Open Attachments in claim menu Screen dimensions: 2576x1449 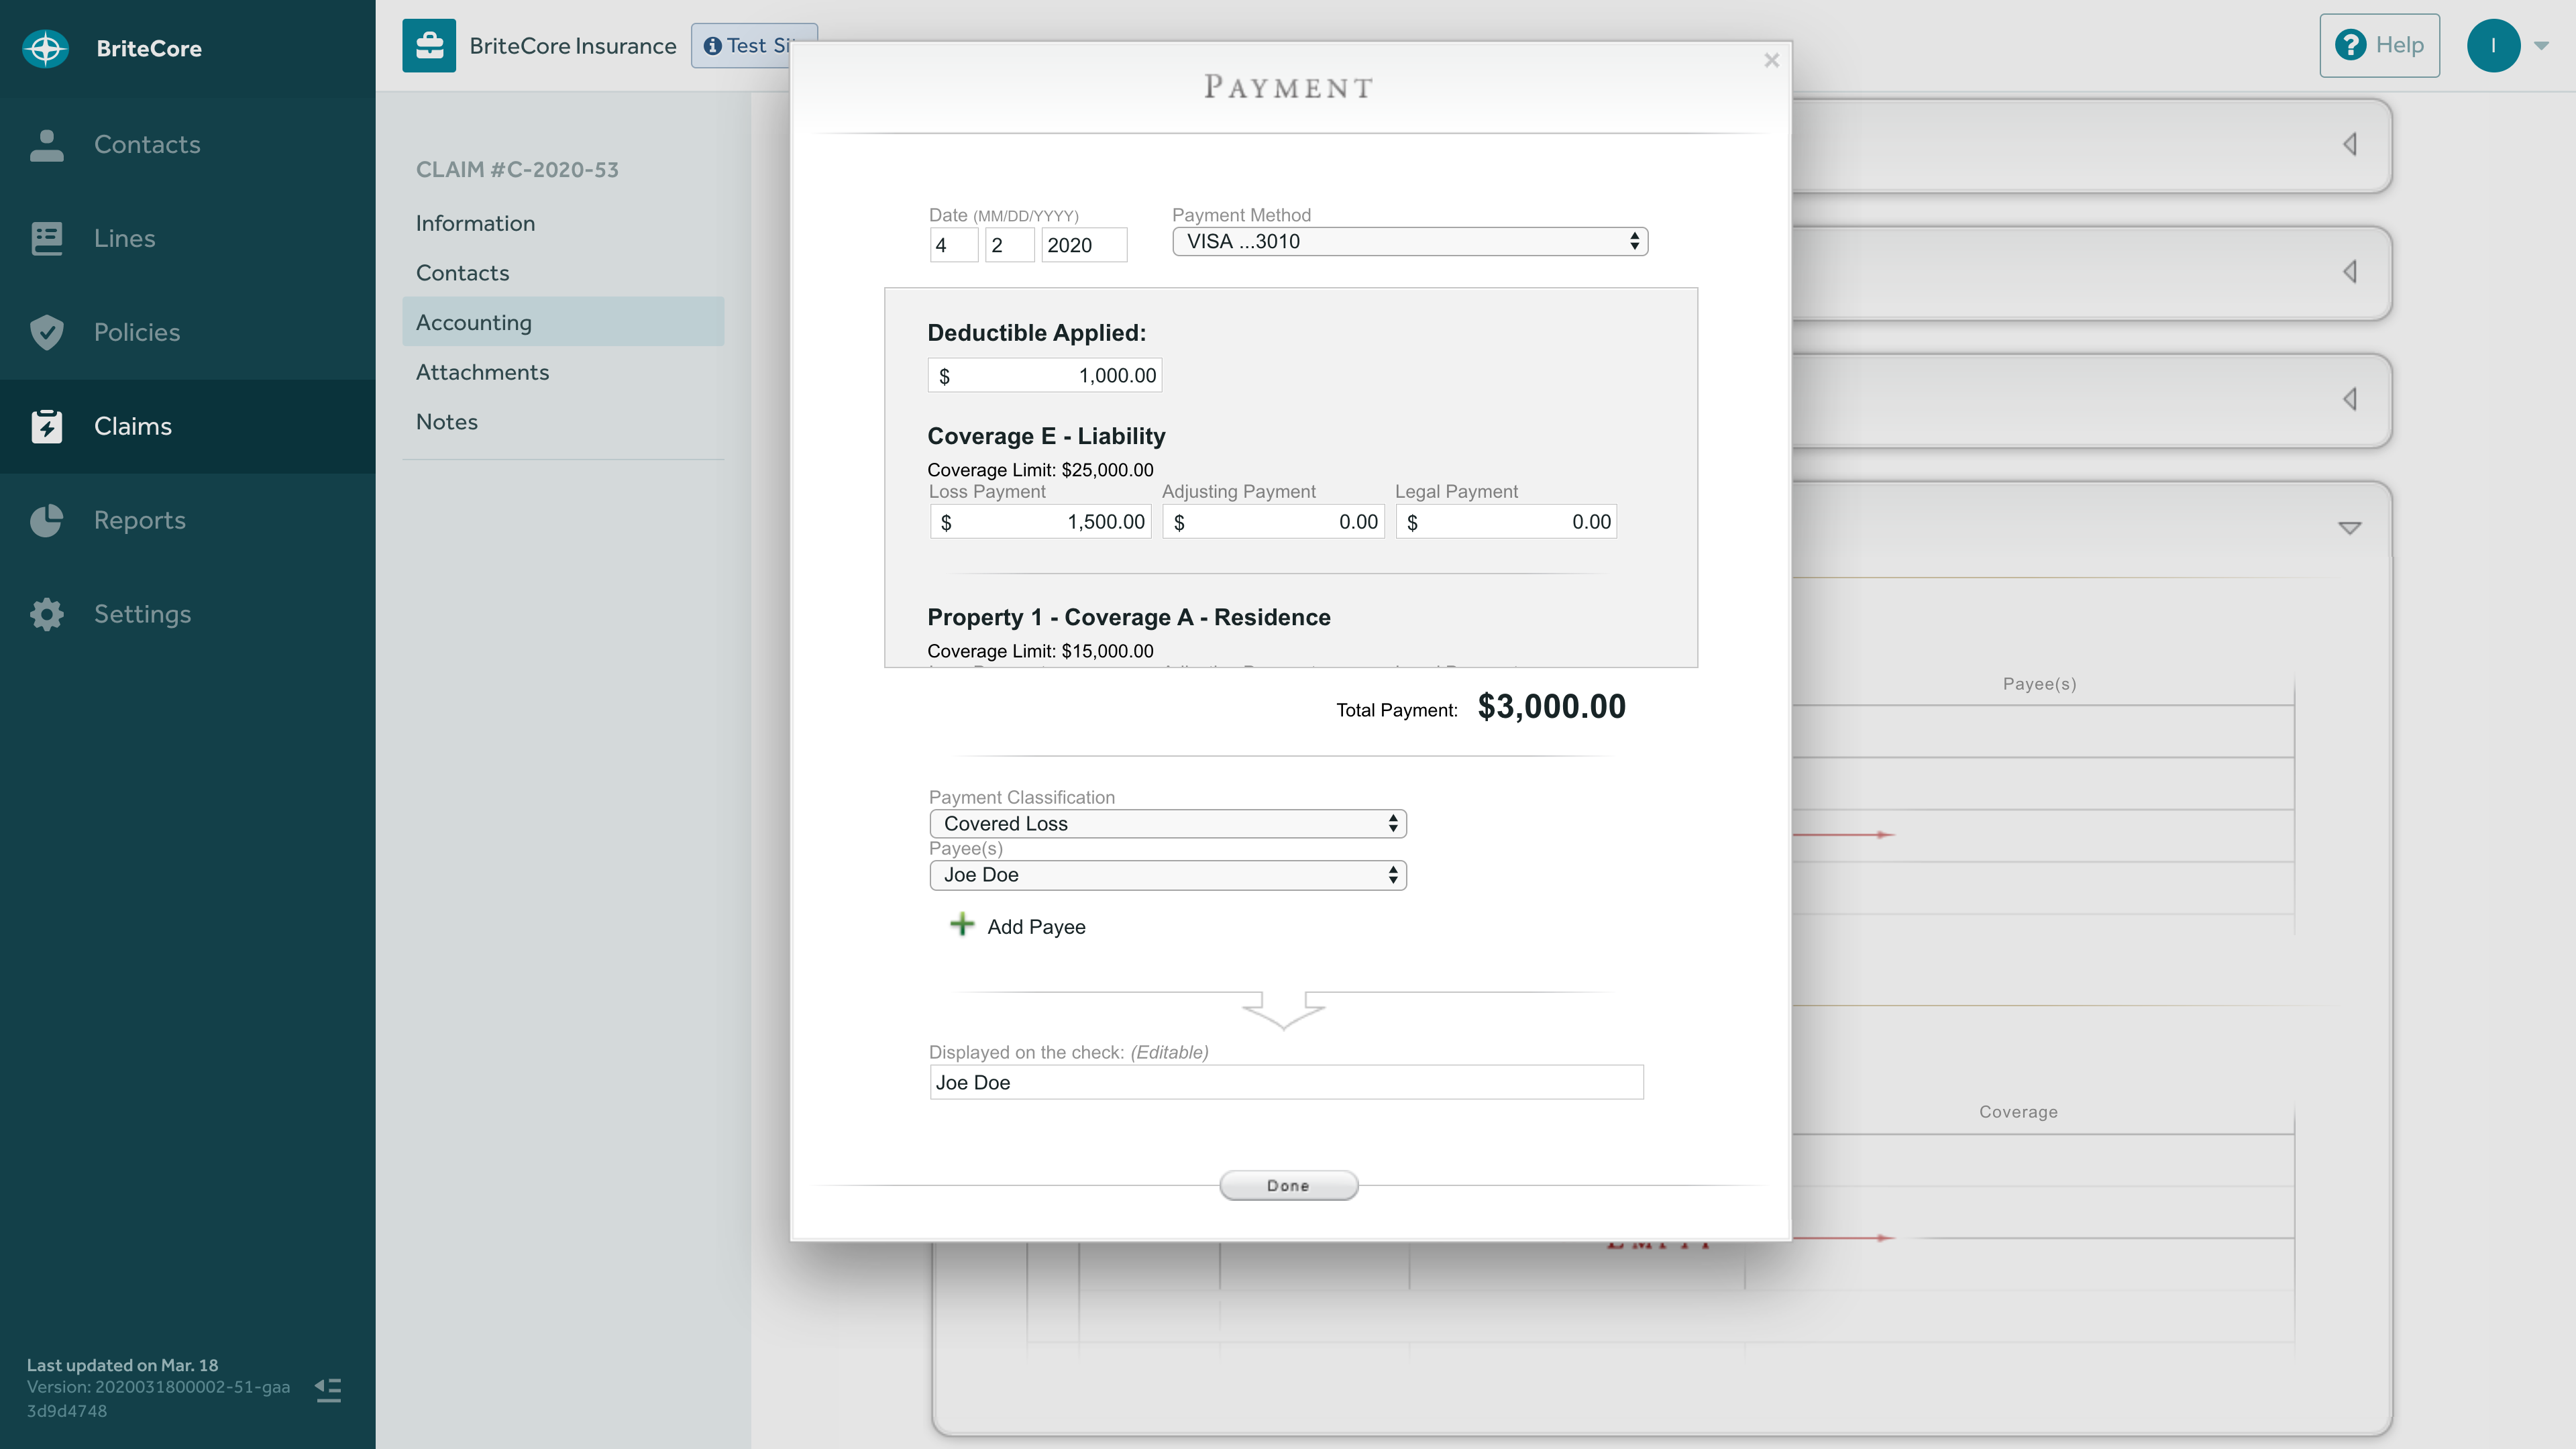[x=482, y=372]
